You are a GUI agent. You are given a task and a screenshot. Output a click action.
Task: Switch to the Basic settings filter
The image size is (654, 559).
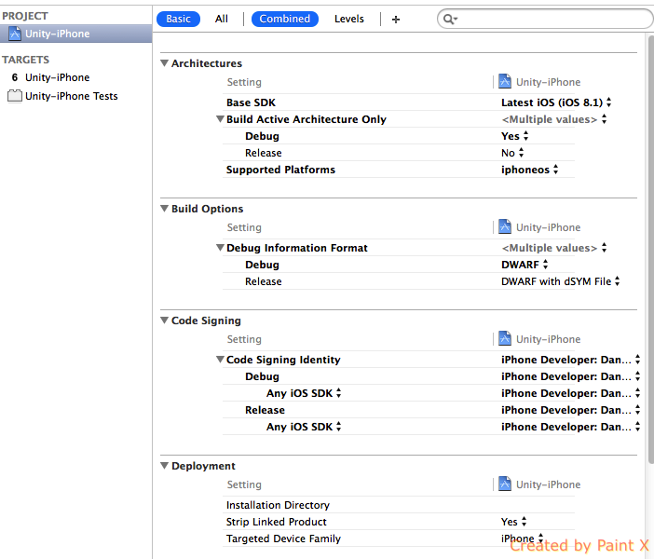click(178, 20)
